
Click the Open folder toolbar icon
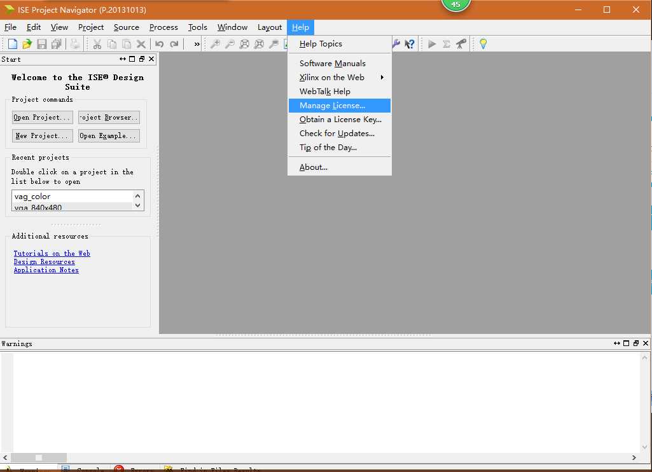point(27,44)
